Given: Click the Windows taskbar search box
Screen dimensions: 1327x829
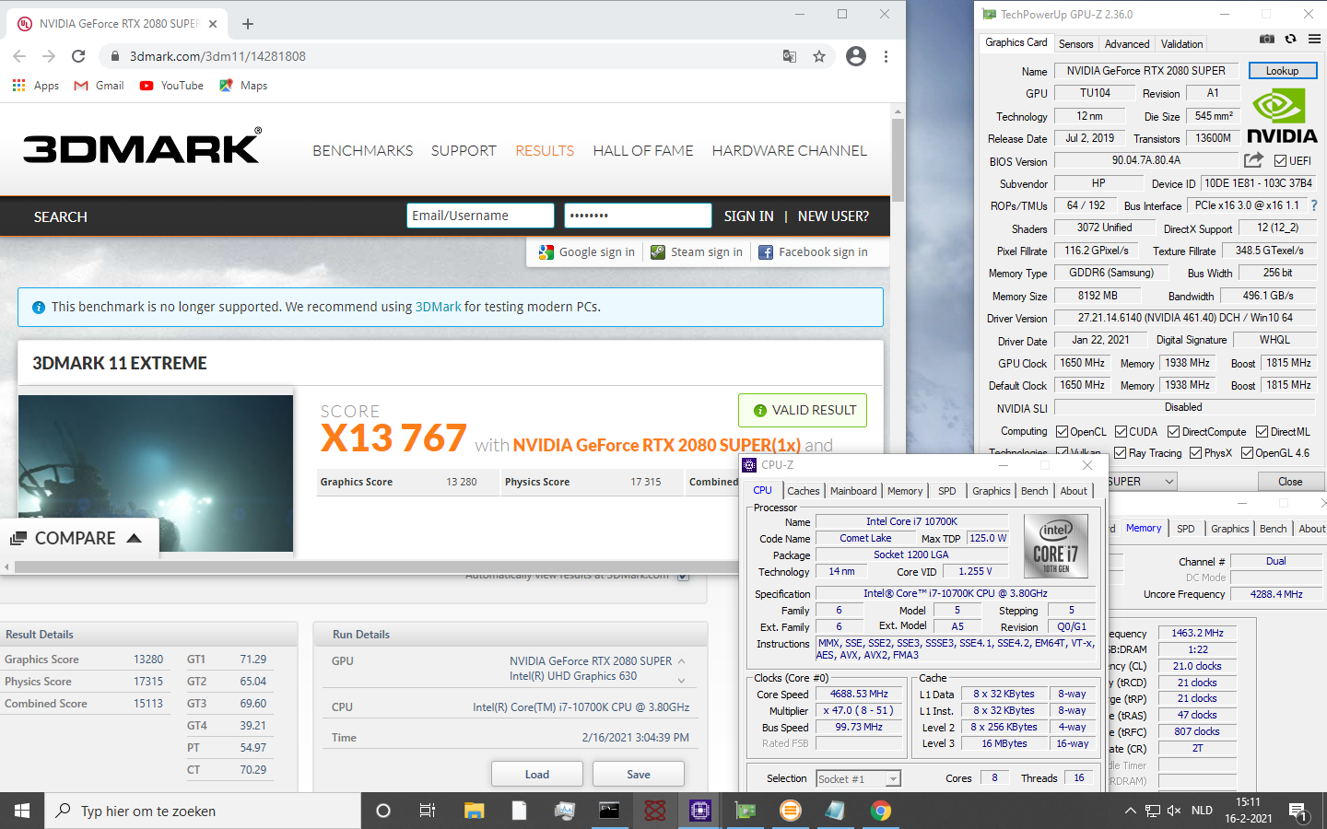Looking at the screenshot, I should click(x=203, y=811).
